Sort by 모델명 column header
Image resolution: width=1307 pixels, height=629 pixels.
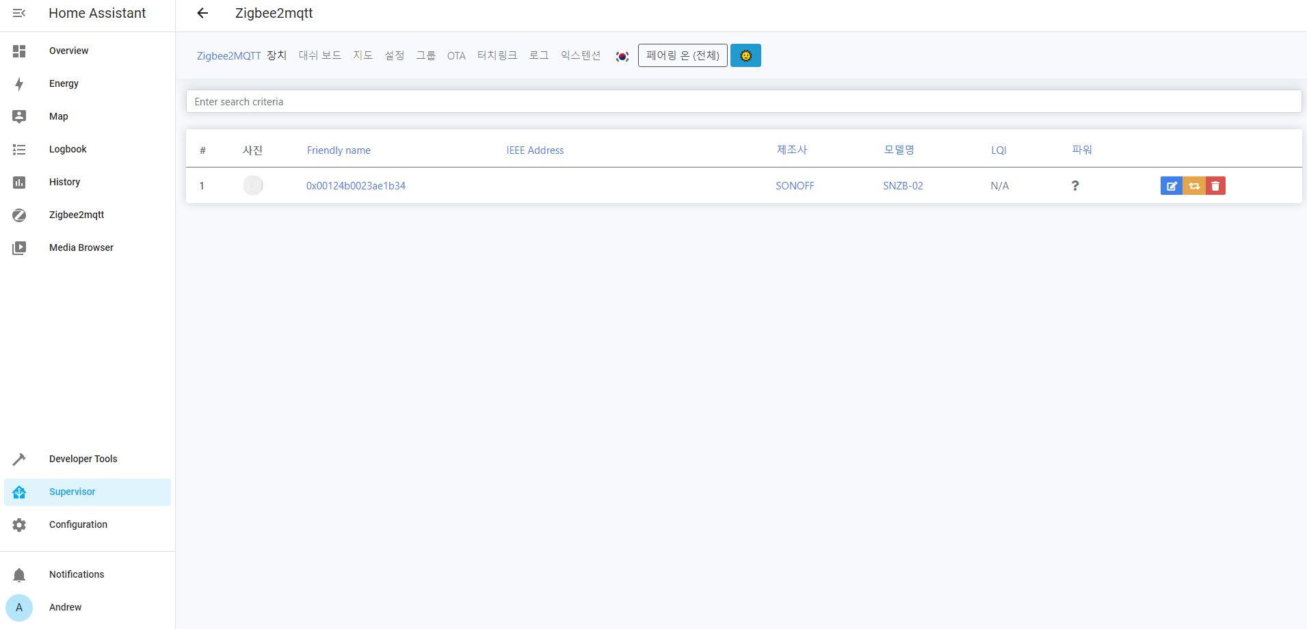tap(899, 150)
